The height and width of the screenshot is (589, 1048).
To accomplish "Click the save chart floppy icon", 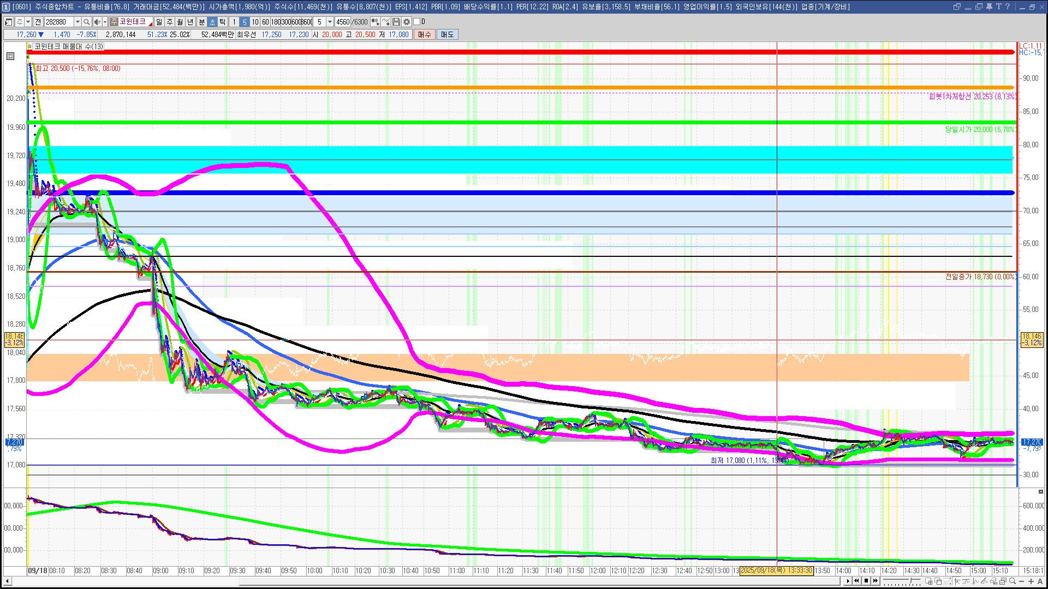I will click(x=396, y=22).
